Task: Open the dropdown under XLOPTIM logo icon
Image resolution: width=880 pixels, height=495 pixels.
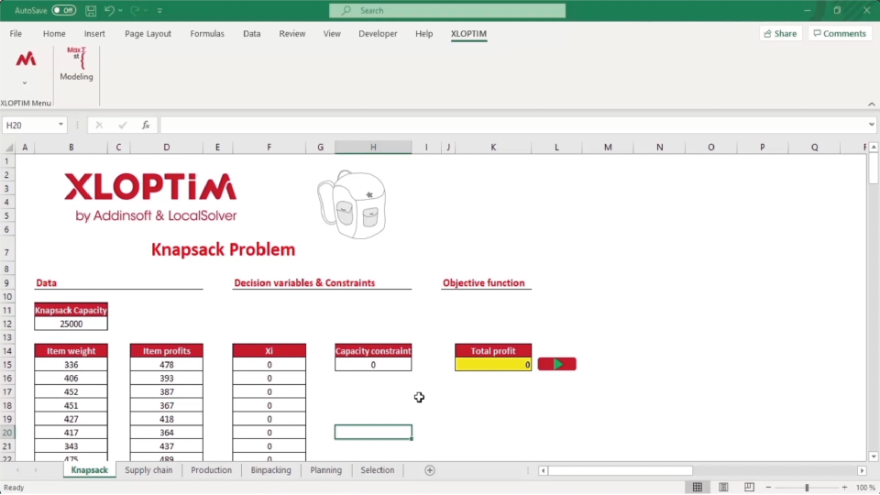Action: [x=25, y=83]
